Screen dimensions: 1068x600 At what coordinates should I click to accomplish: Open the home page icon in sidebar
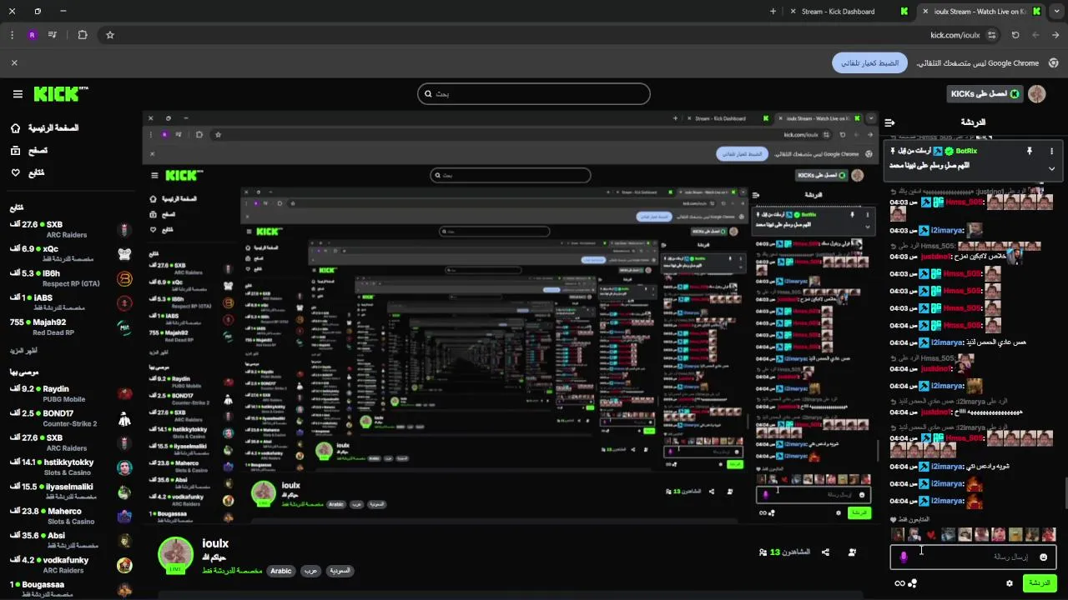pos(16,128)
